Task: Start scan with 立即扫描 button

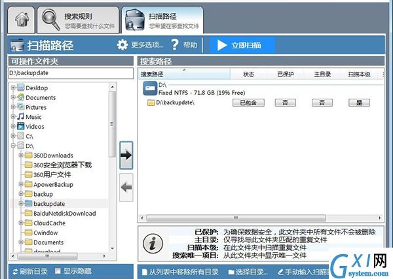Action: (242, 45)
